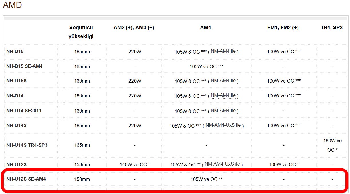The height and width of the screenshot is (194, 350).
Task: Click the 165mm height in NH-D15 SE-AM4 row
Action: [82, 66]
